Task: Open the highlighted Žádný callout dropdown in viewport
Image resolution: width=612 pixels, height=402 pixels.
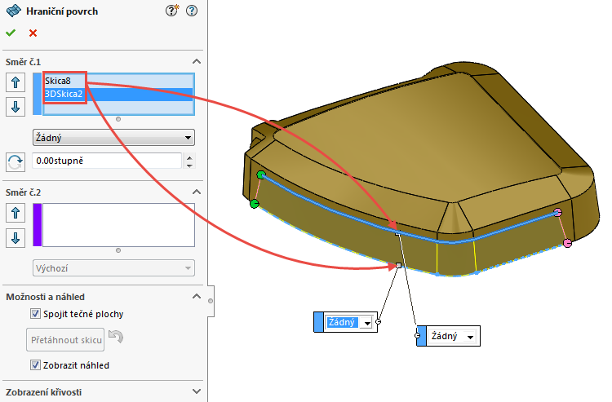Action: coord(367,323)
